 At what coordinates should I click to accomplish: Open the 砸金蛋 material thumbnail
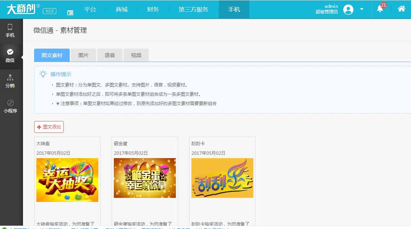pyautogui.click(x=145, y=178)
